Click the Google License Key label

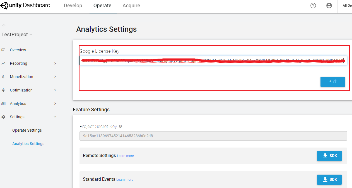click(99, 51)
